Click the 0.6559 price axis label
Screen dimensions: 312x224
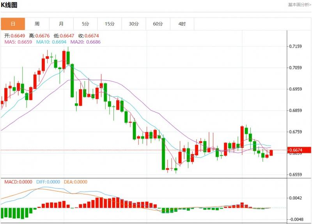[295, 174]
